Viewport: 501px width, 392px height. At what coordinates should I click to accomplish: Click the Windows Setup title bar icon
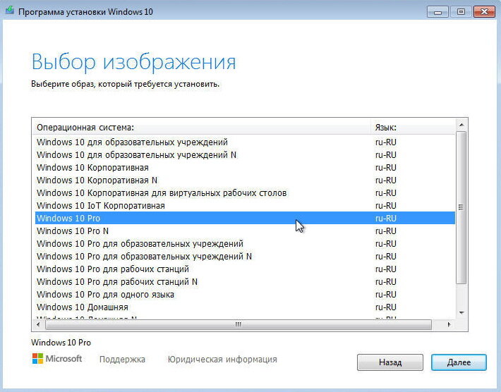(x=10, y=11)
